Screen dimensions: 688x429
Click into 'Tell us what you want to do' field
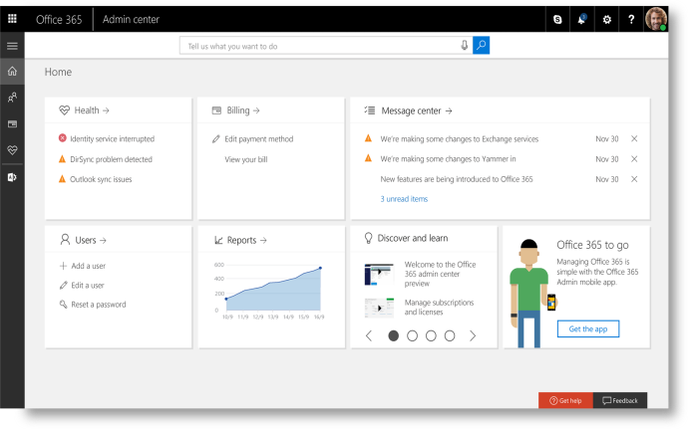click(x=326, y=46)
